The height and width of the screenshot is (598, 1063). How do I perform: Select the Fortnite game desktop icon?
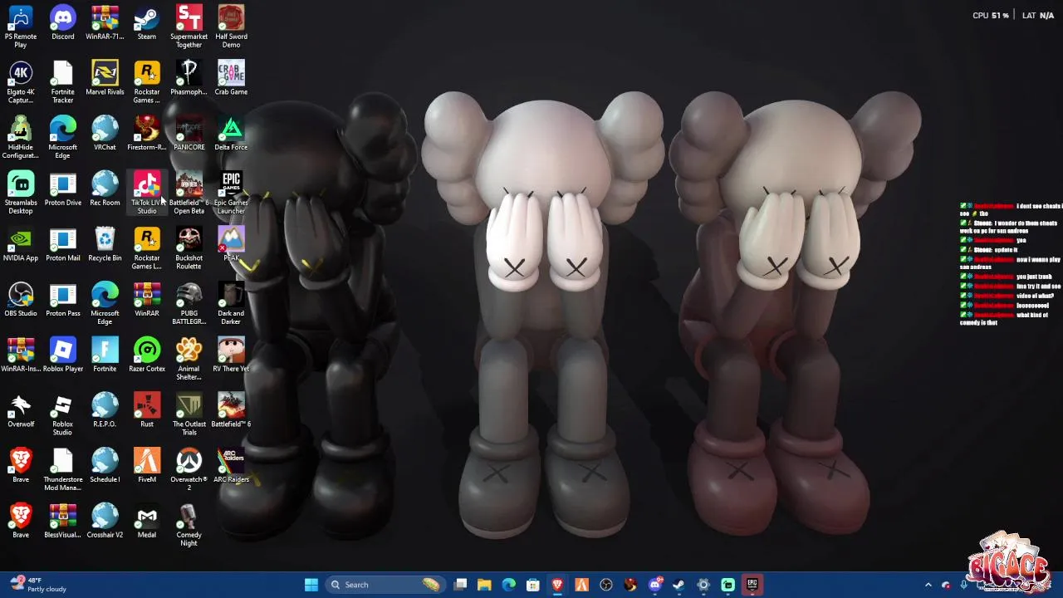(105, 355)
